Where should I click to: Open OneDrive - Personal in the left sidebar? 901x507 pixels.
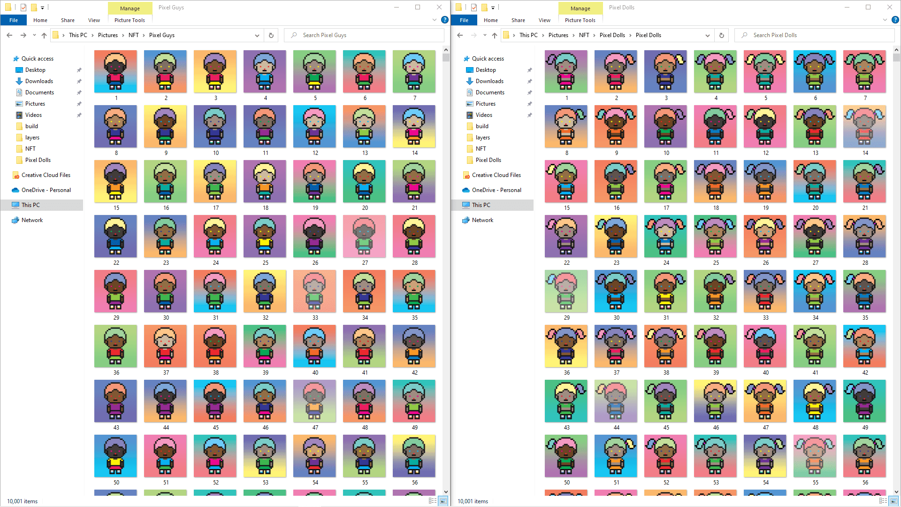click(46, 190)
